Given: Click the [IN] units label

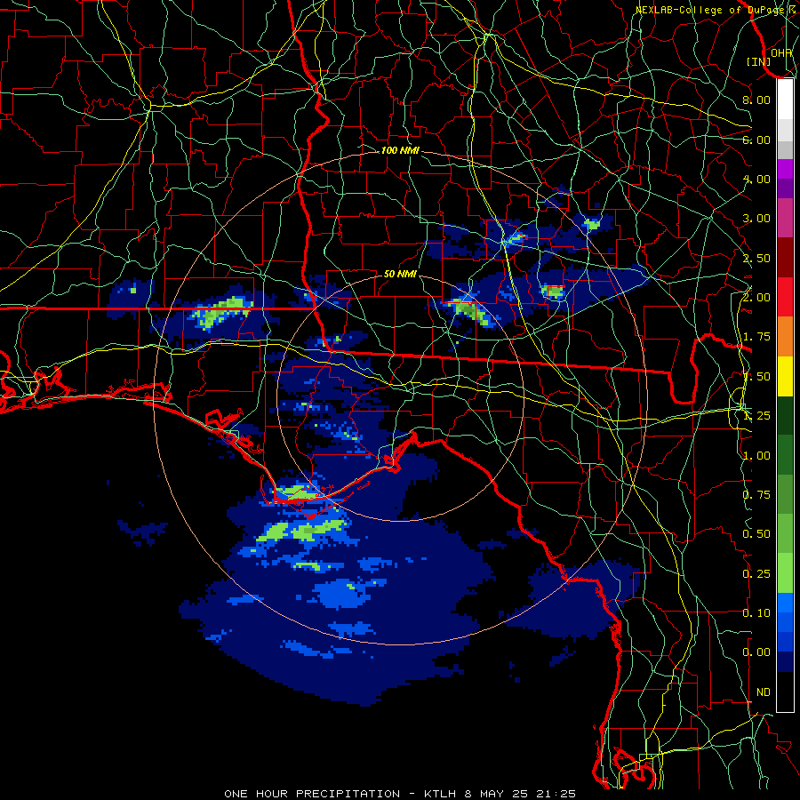Looking at the screenshot, I should point(758,61).
